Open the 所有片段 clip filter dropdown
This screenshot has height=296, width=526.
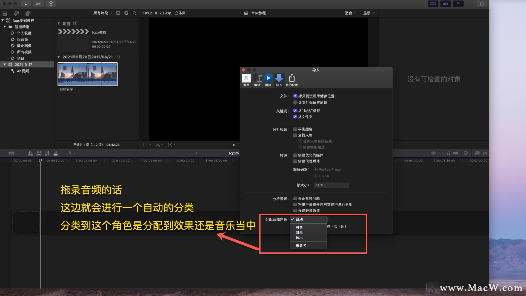coord(102,13)
